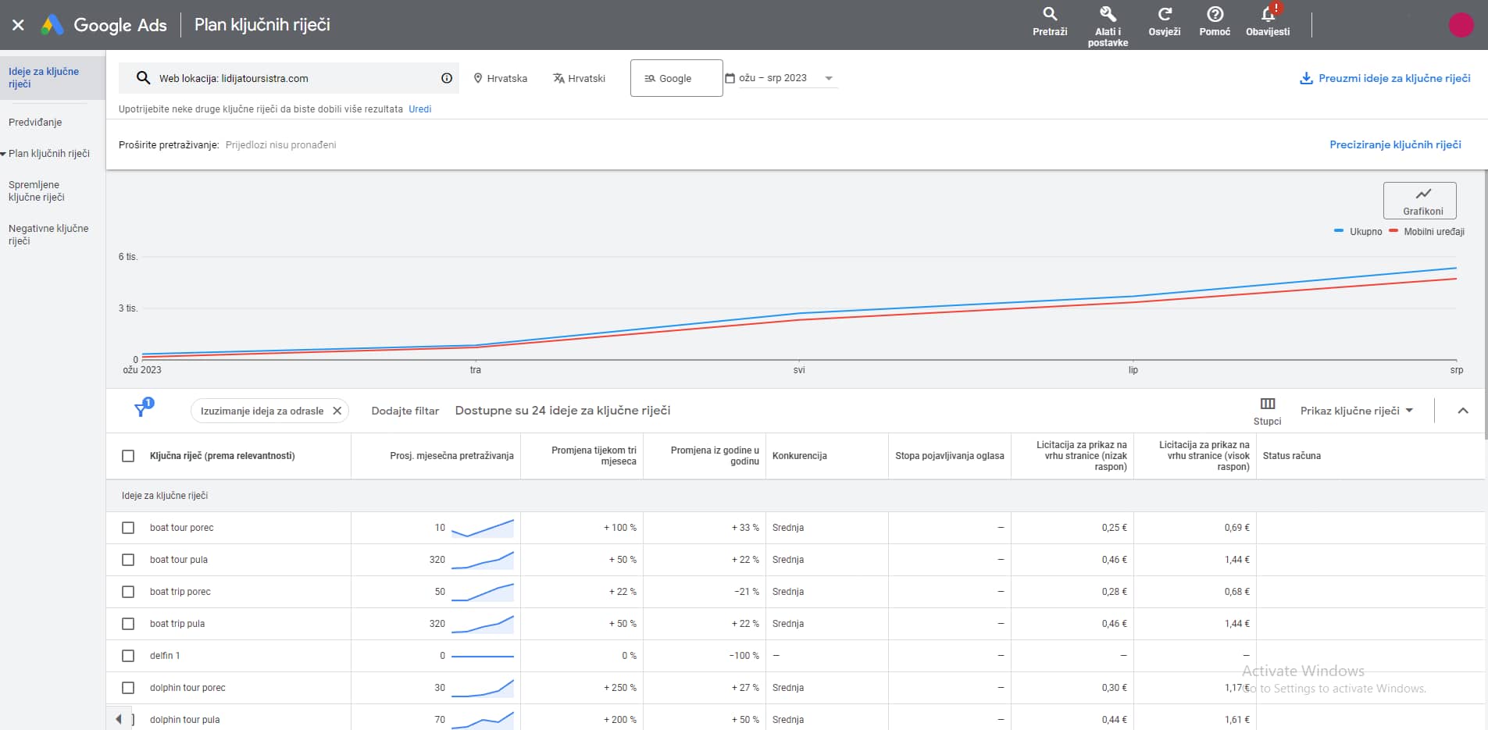Click the Uredi link
This screenshot has width=1488, height=730.
(420, 109)
